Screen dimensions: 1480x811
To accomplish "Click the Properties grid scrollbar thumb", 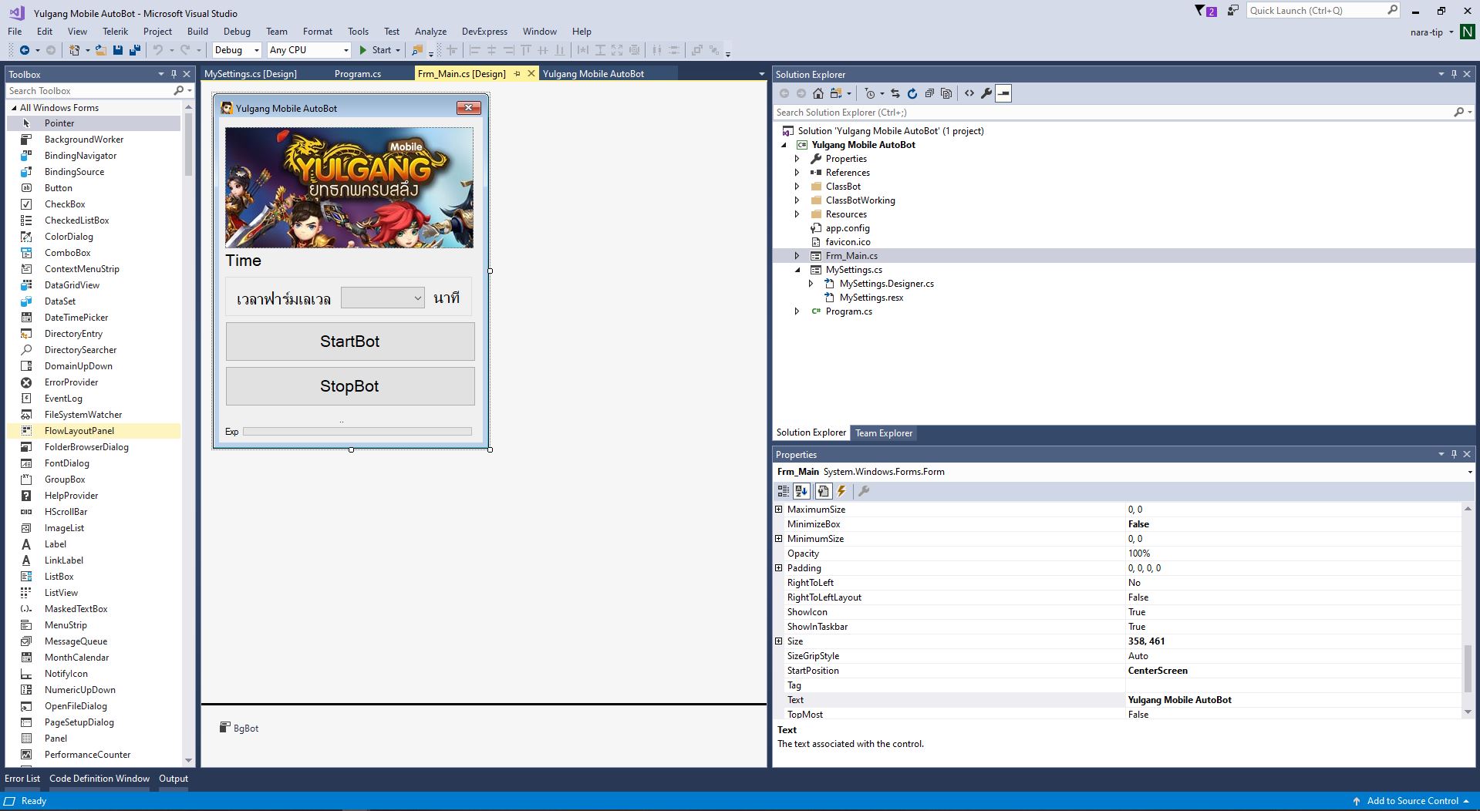I will click(1467, 668).
